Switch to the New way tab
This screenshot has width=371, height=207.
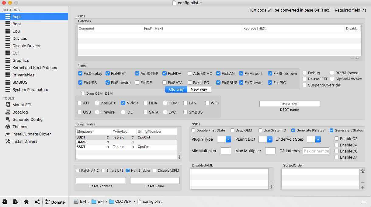[x=199, y=89]
